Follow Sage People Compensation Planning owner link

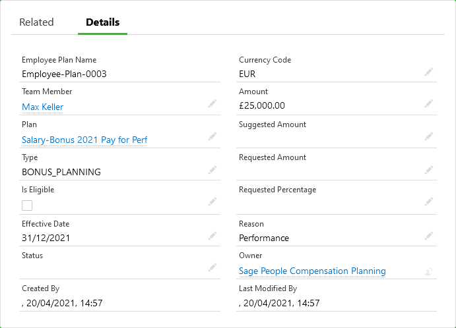click(312, 271)
